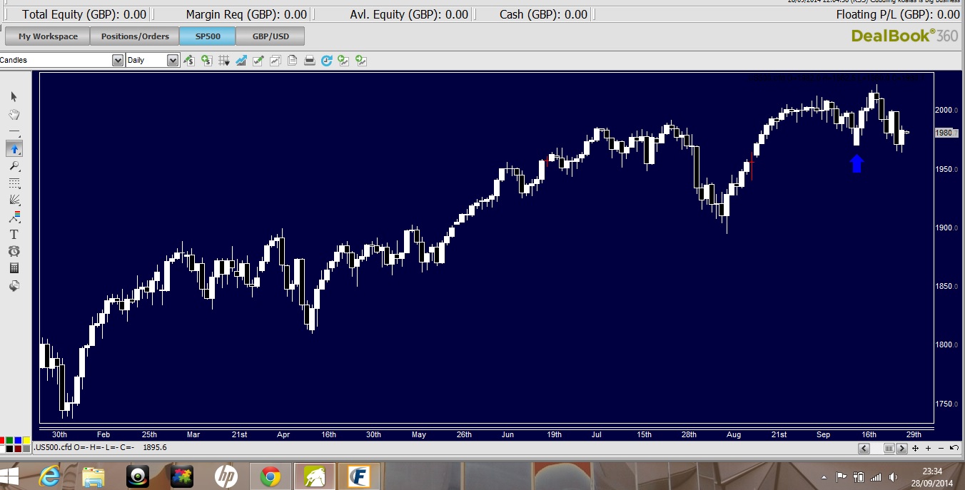Viewport: 965px width, 490px height.
Task: Open the volume control tray icon
Action: pos(894,477)
